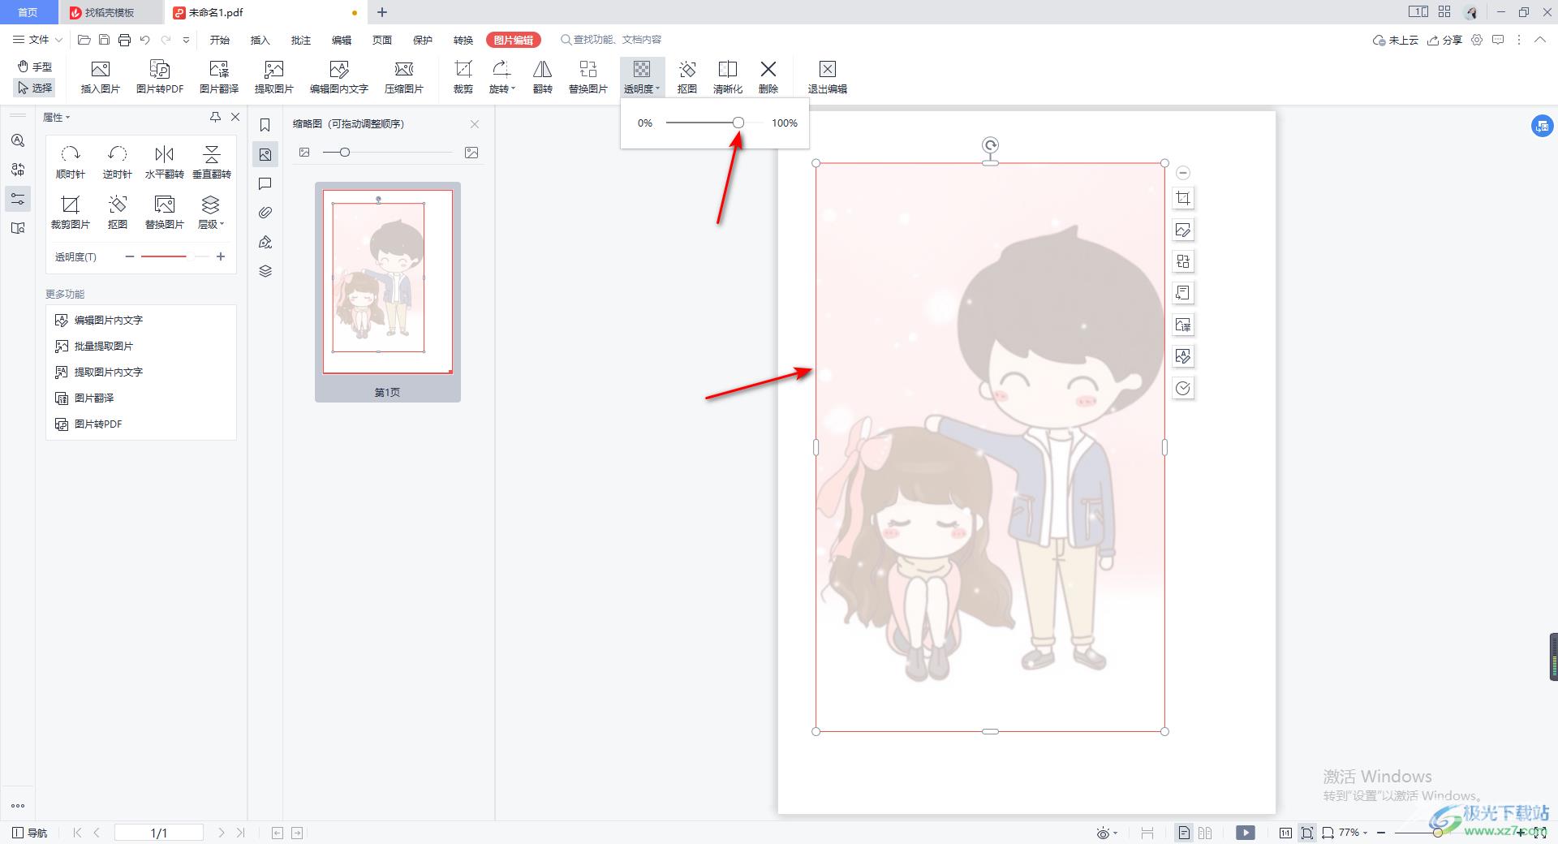The image size is (1558, 844).
Task: Click the crop icon beside the image
Action: tap(1183, 198)
